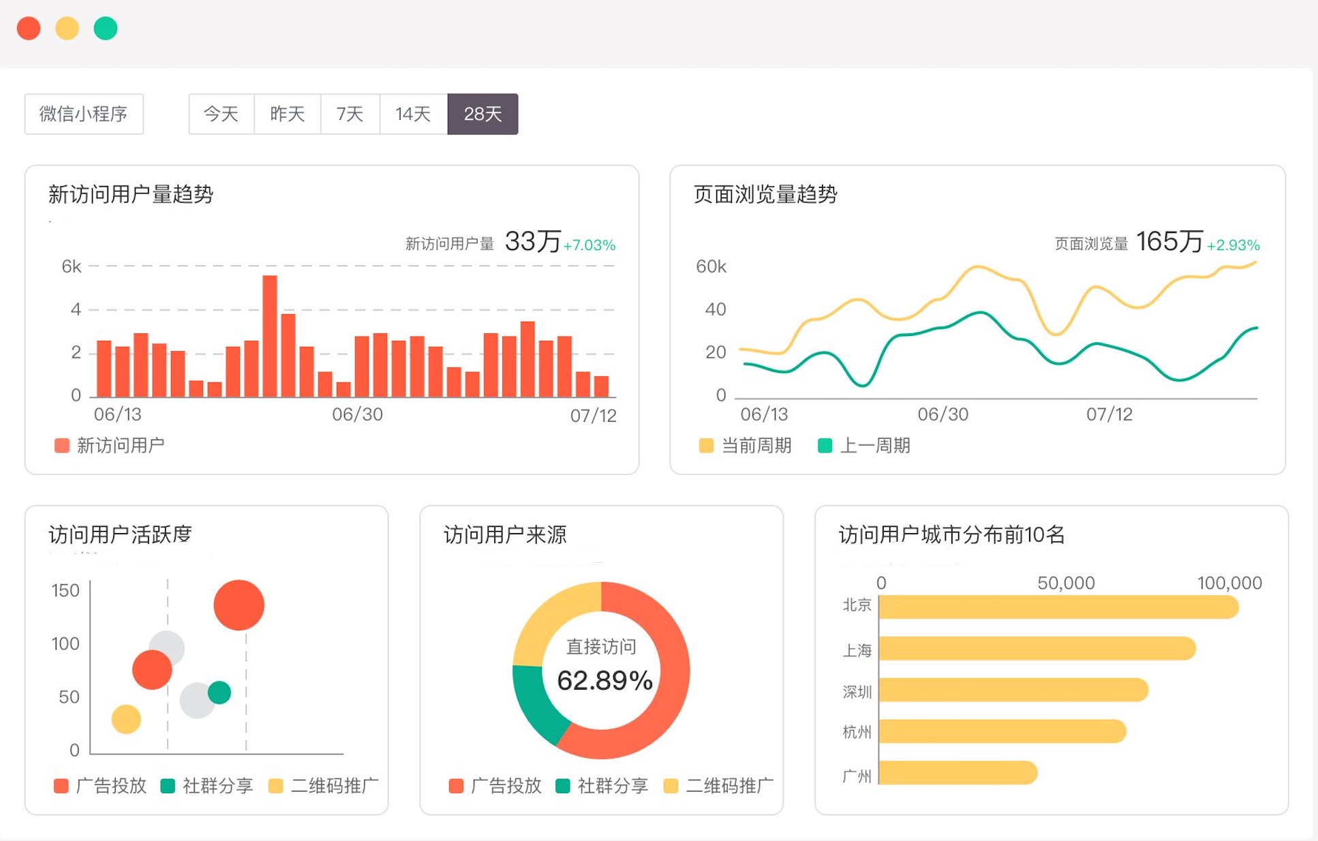Image resolution: width=1318 pixels, height=841 pixels.
Task: Click the green maximize window dot
Action: (x=106, y=29)
